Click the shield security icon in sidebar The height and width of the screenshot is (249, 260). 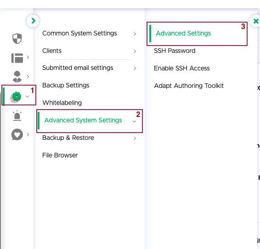17,39
